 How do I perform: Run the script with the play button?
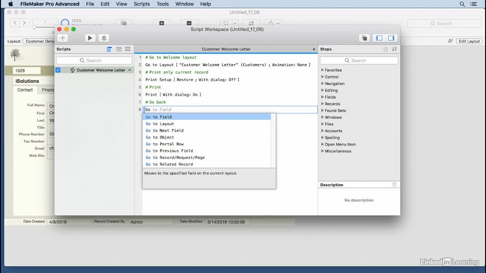(90, 38)
